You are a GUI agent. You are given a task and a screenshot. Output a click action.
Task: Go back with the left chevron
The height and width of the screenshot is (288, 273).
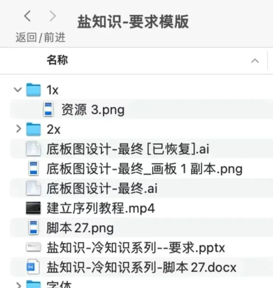click(x=28, y=16)
